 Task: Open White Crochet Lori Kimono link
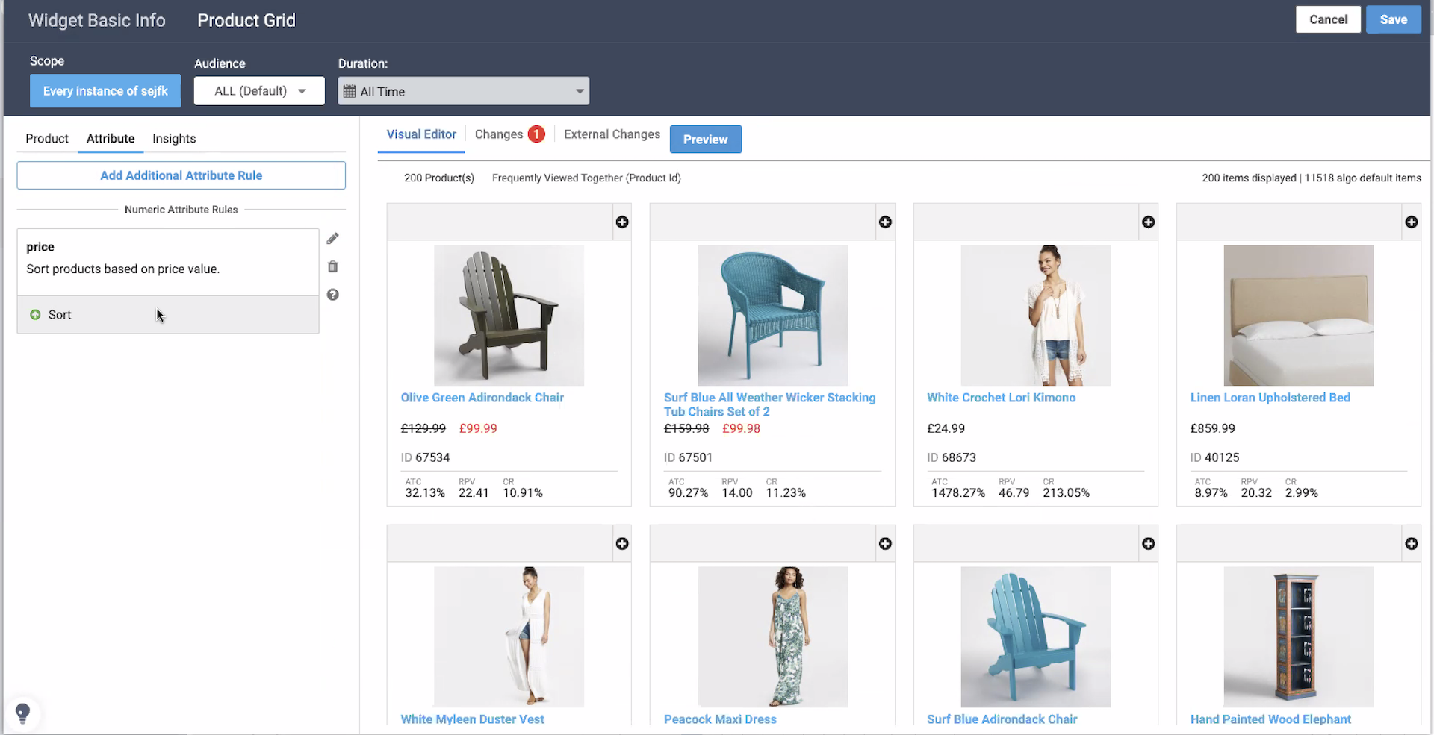coord(1001,398)
